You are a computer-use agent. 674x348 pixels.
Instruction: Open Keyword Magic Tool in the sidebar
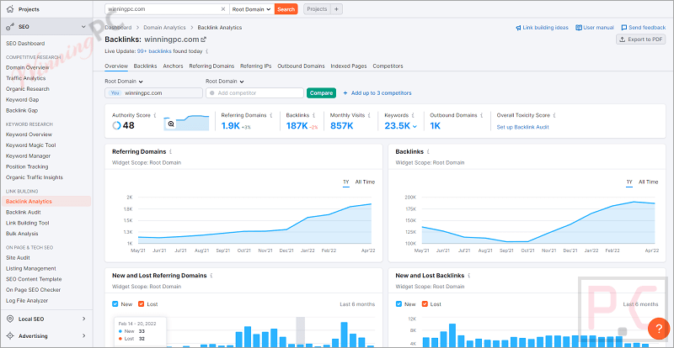coord(31,145)
